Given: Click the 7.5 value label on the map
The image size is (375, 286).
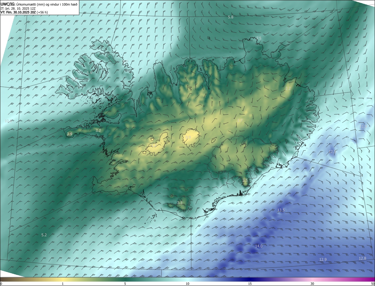Looking at the screenshot, I should click(x=259, y=38).
